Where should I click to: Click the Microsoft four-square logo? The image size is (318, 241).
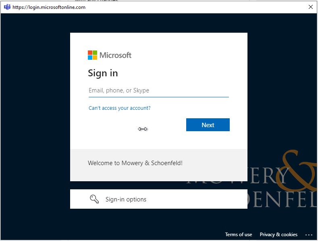[93, 55]
